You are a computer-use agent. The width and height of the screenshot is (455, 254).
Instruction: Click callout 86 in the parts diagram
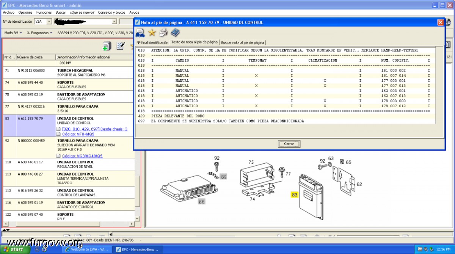(201, 202)
